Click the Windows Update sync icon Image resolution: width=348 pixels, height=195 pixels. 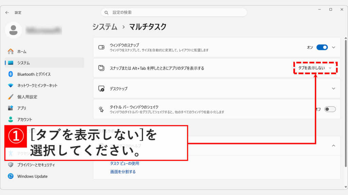(11, 176)
